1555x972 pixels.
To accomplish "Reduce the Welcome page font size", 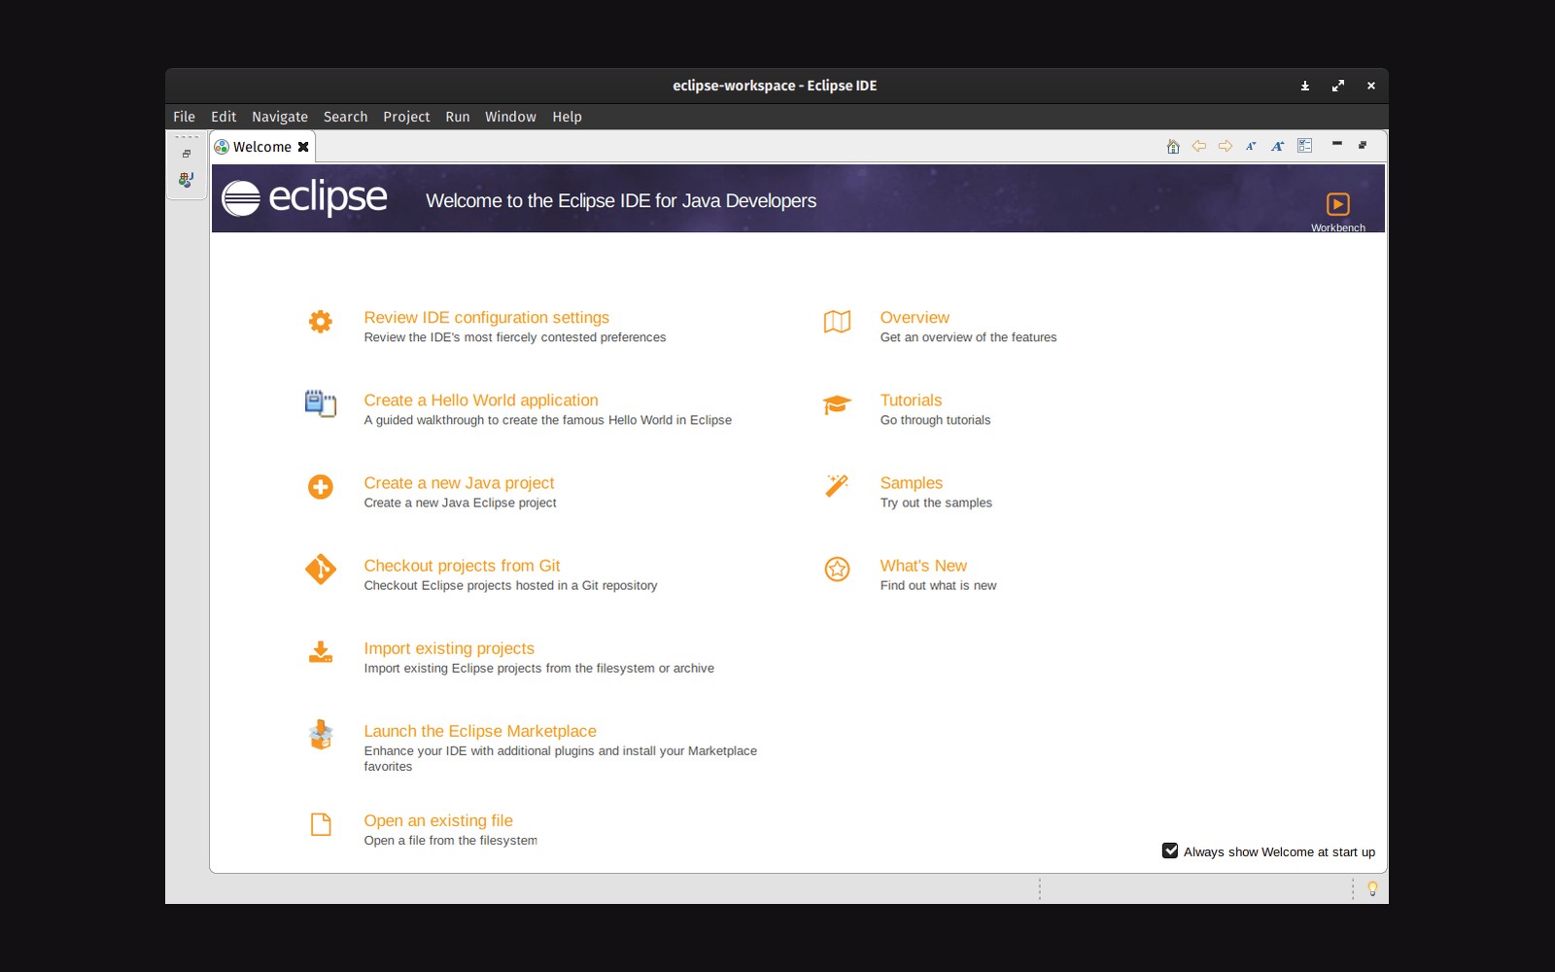I will point(1251,146).
